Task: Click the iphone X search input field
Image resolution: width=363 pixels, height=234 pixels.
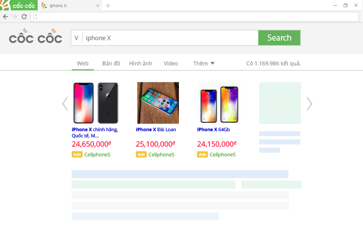Action: tap(170, 38)
